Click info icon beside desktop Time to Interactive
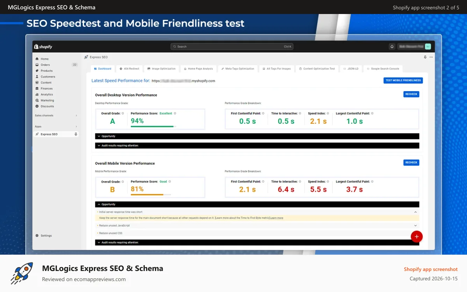Viewport: 467px width, 292px height. pos(300,113)
